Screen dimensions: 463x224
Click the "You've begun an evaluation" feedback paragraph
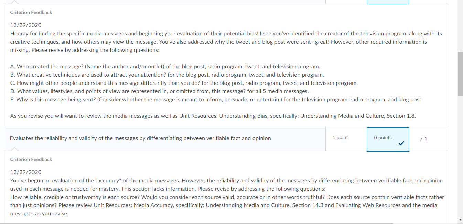227,197
